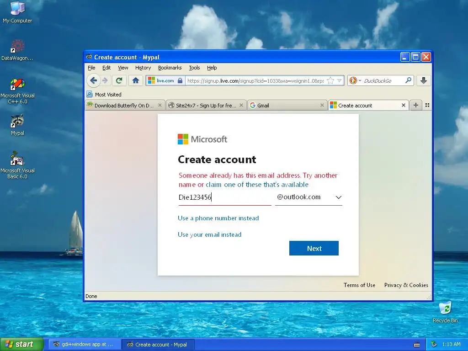Select the Recycle Bin icon
The width and height of the screenshot is (468, 351).
click(x=445, y=312)
